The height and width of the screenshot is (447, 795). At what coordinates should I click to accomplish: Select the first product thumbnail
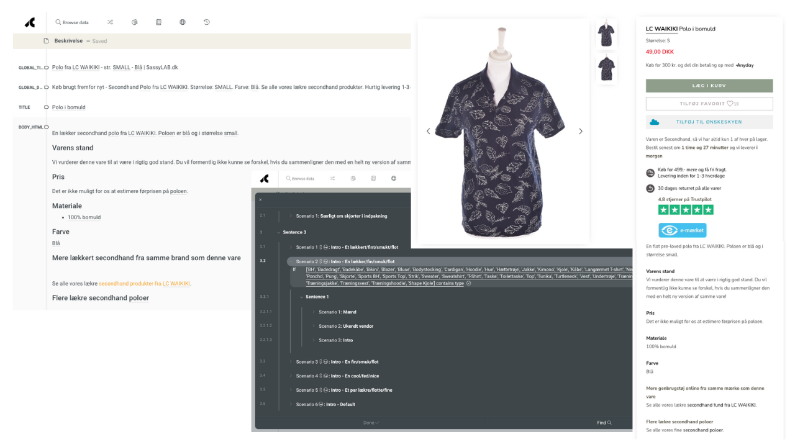tap(606, 34)
